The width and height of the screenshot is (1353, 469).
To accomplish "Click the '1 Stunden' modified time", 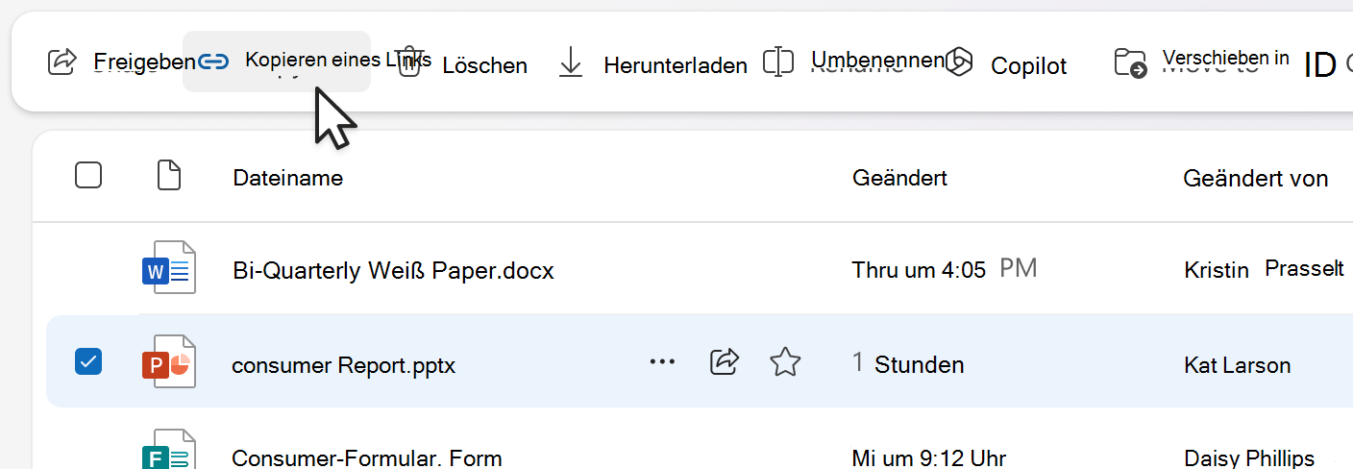I will 908,364.
